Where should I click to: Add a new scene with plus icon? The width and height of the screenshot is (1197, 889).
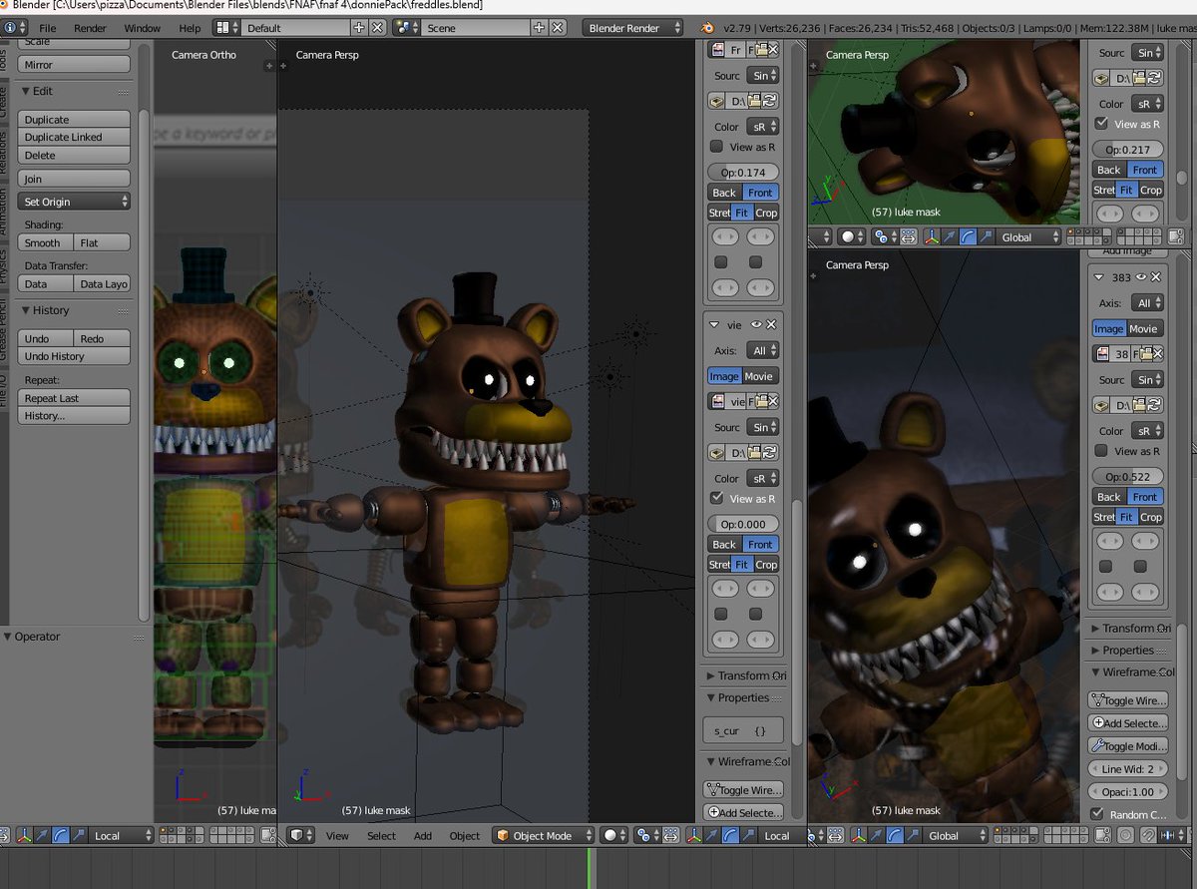[540, 28]
